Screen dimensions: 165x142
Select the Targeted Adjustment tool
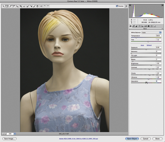pos(17,6)
